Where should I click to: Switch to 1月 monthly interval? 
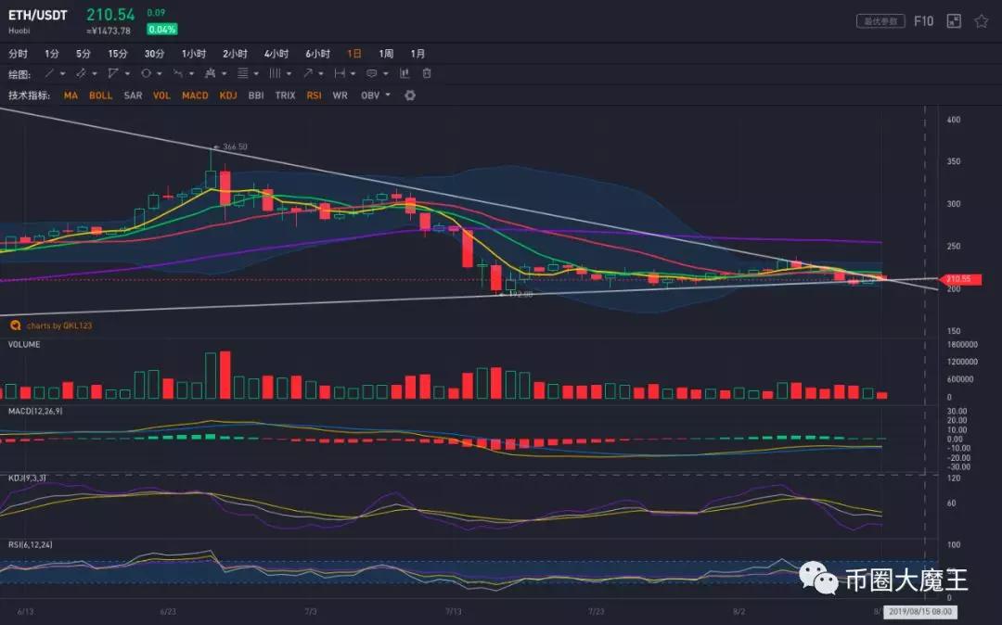click(417, 54)
